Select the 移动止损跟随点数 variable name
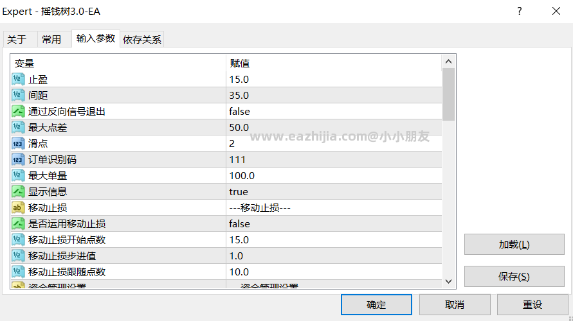The image size is (573, 321). coord(67,272)
